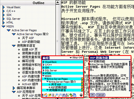This screenshot has height=99, width=134.
Task: Click dialog scrollbar down arrow
Action: (130, 91)
